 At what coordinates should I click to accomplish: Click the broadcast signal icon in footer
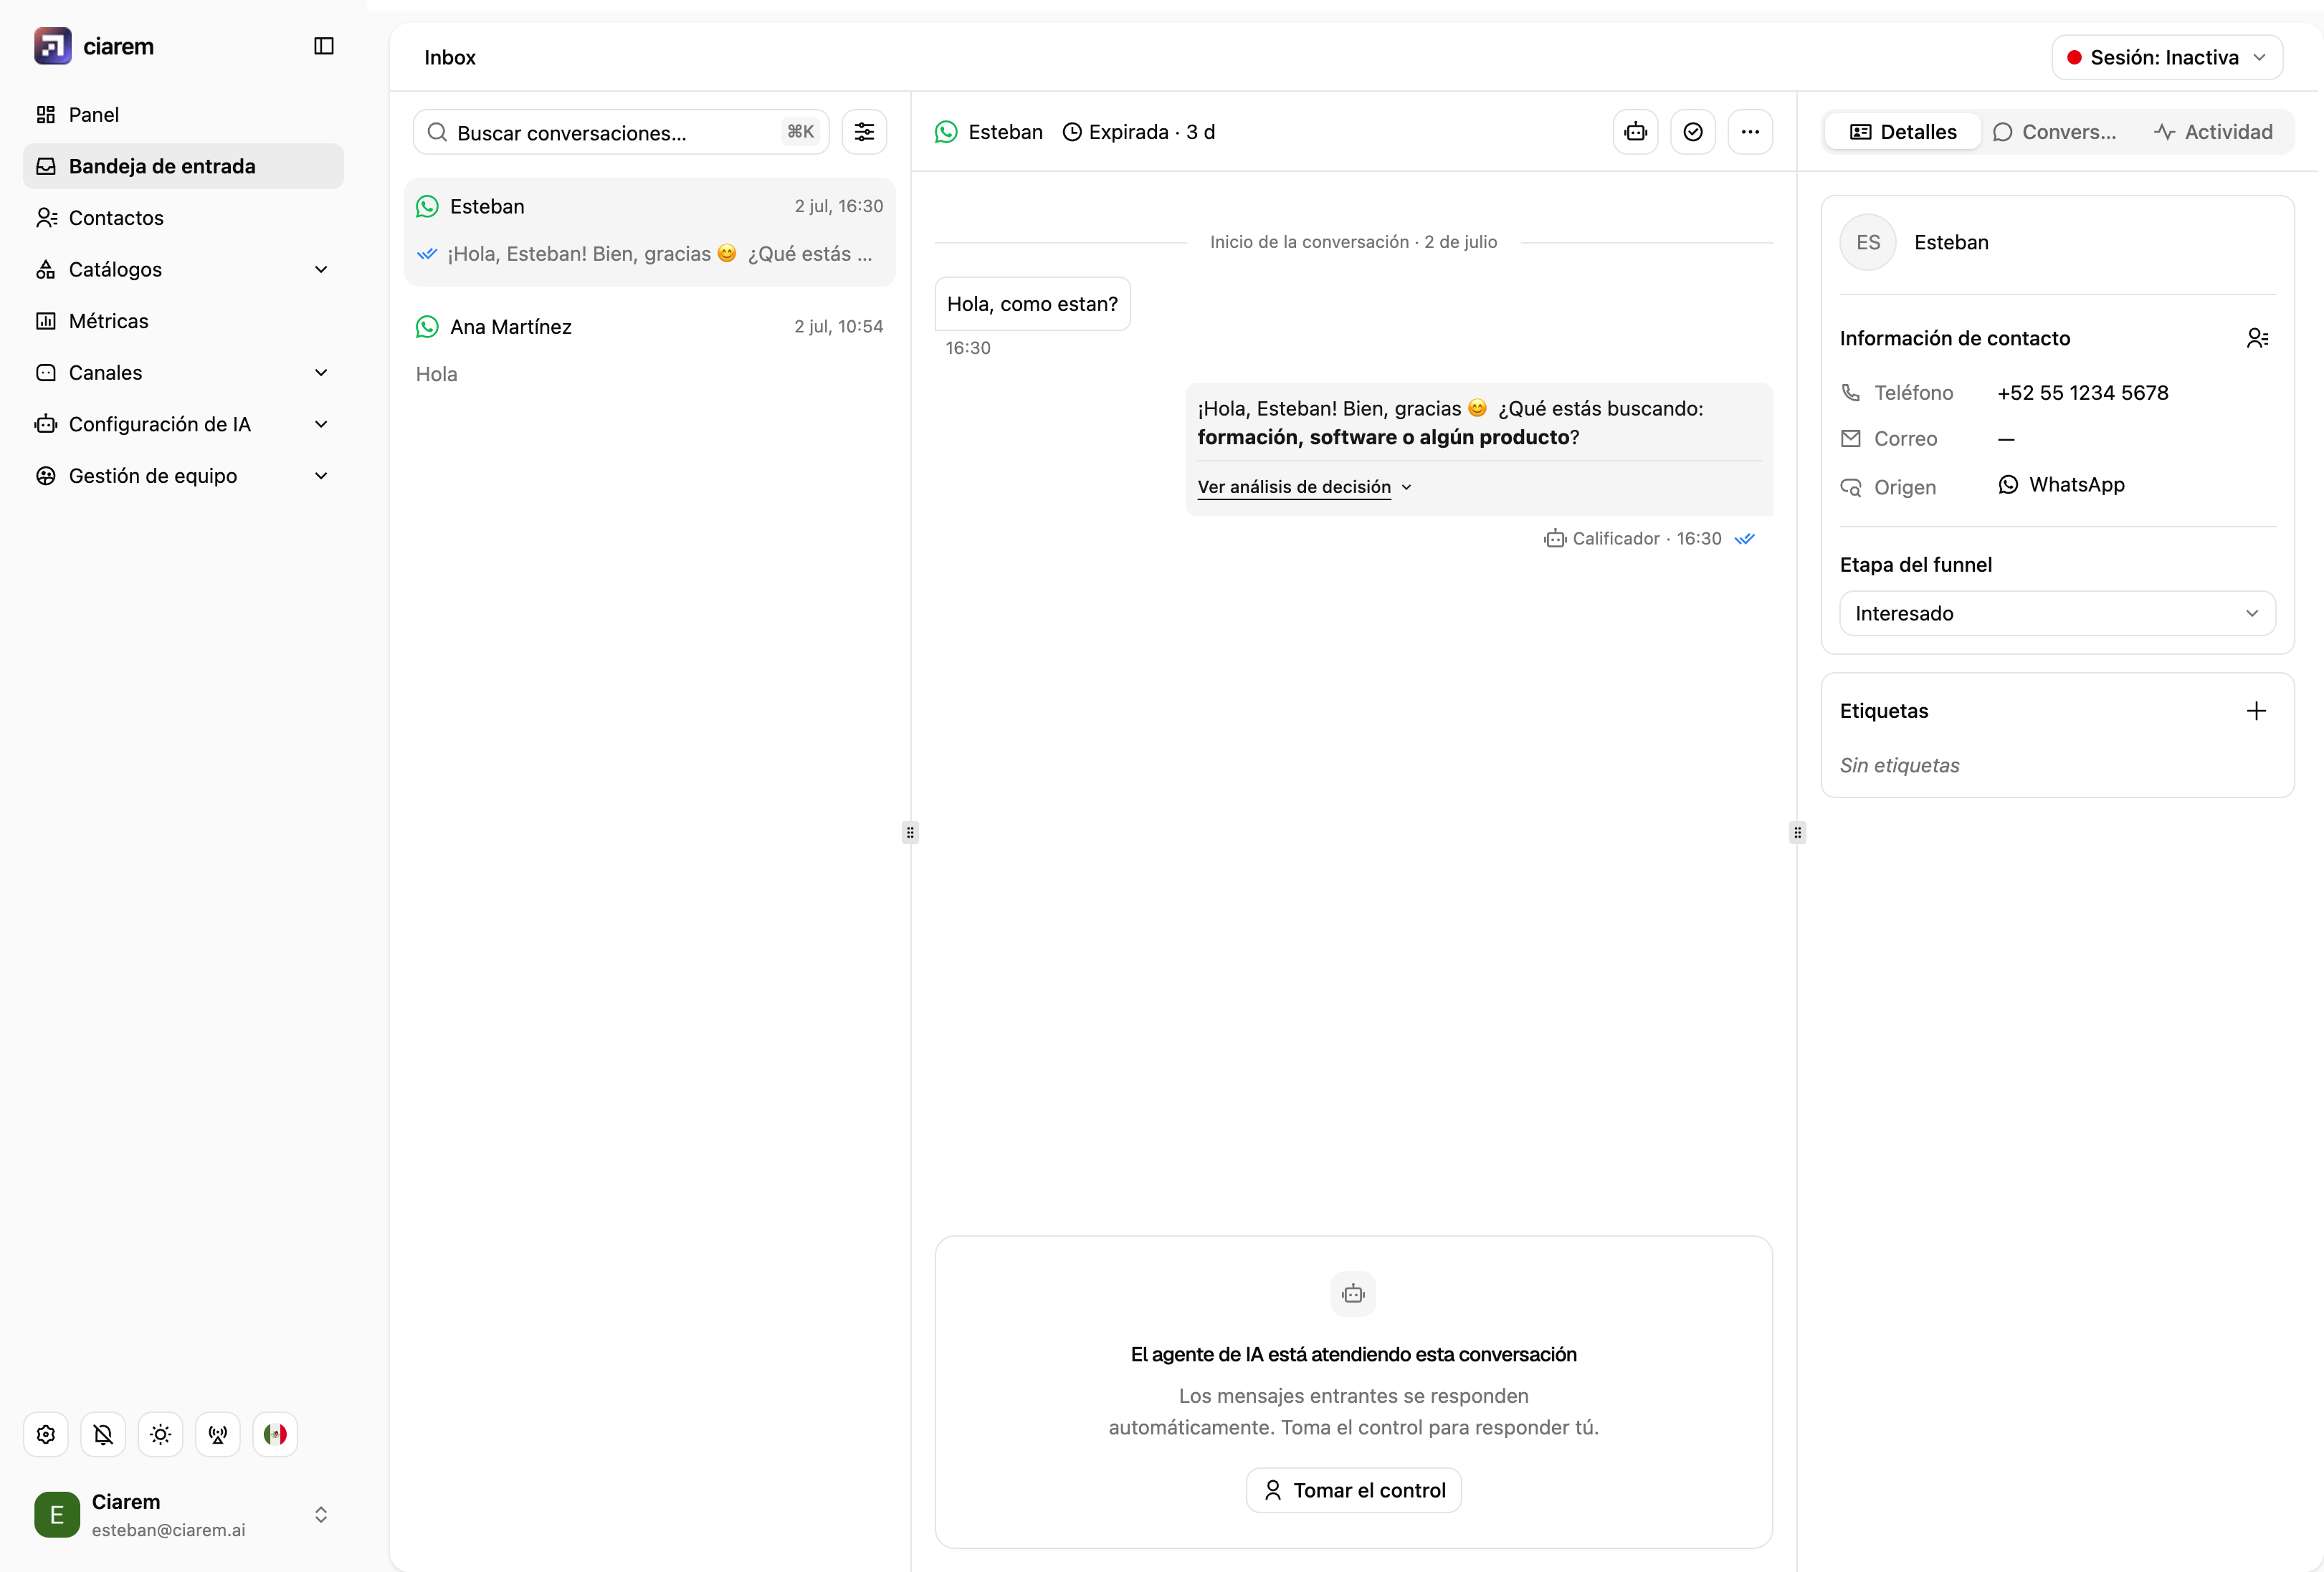[x=218, y=1435]
